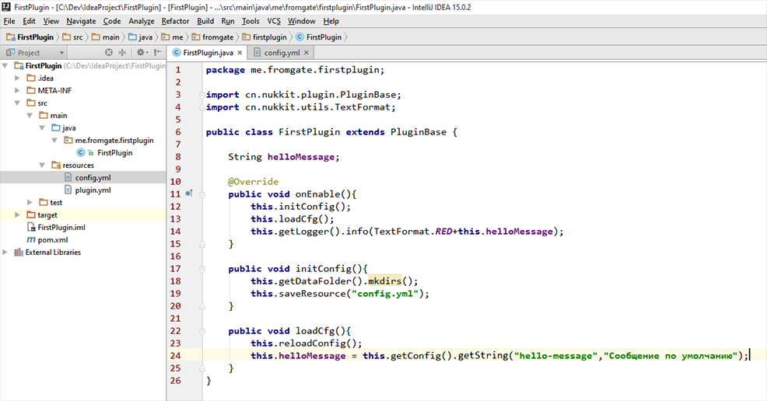Open the Navigate menu
Viewport: 767px width, 401px height.
pos(81,21)
